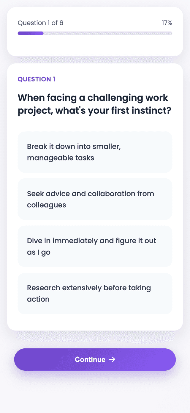
Task: Click the purple 'QUESTION 1' label
Action: pos(36,79)
